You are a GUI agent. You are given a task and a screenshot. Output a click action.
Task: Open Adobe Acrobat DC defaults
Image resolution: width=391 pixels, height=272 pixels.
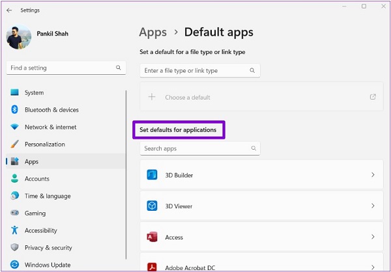[x=261, y=262]
